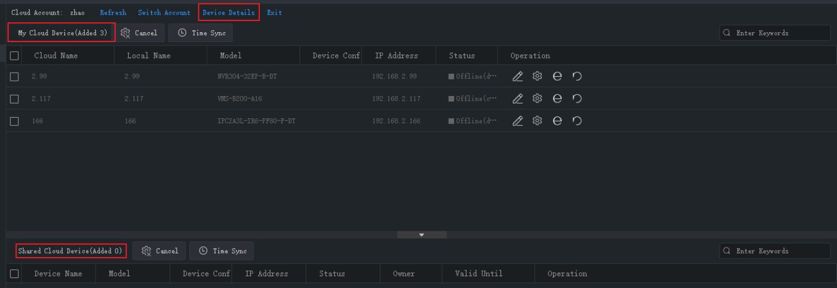Click Cancel button in Shared Cloud Device section
Screen dimensions: 837x288
point(159,251)
